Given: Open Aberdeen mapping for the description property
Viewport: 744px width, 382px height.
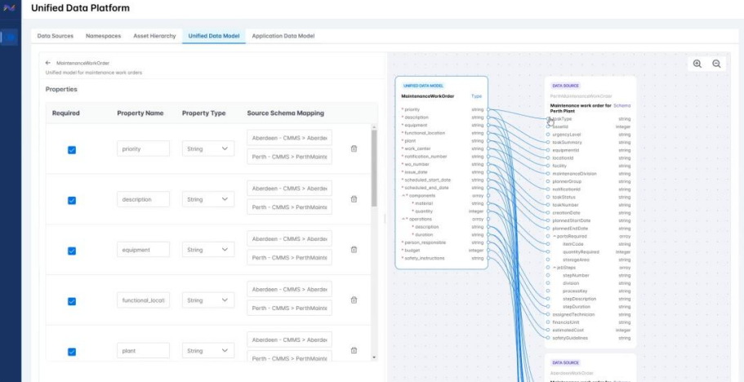Looking at the screenshot, I should [289, 189].
